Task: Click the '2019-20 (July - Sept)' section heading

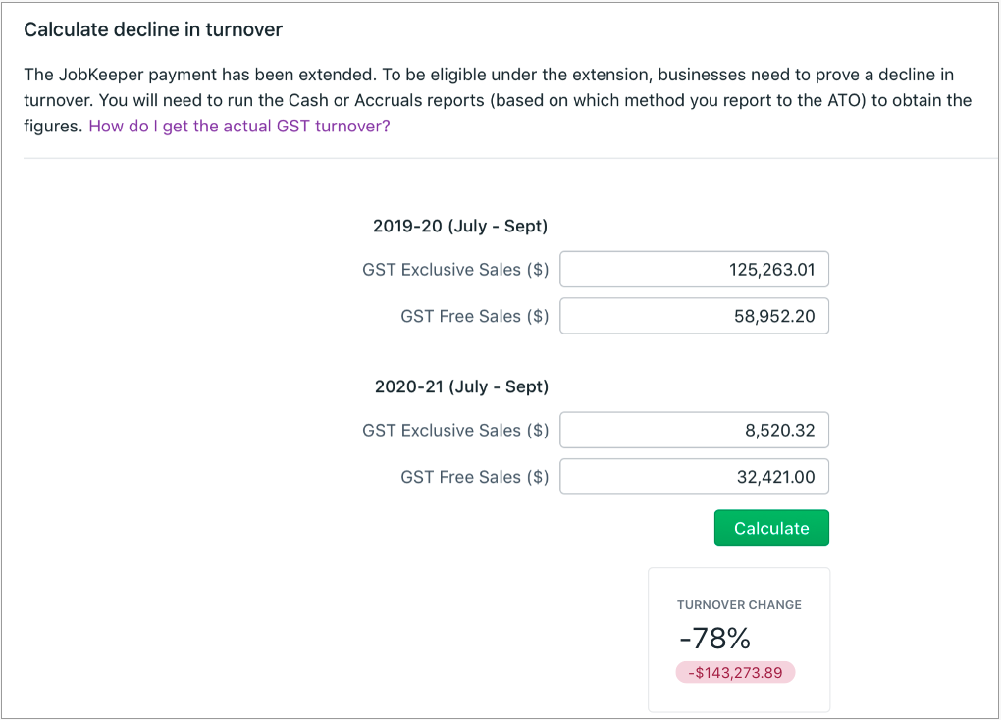Action: 460,226
